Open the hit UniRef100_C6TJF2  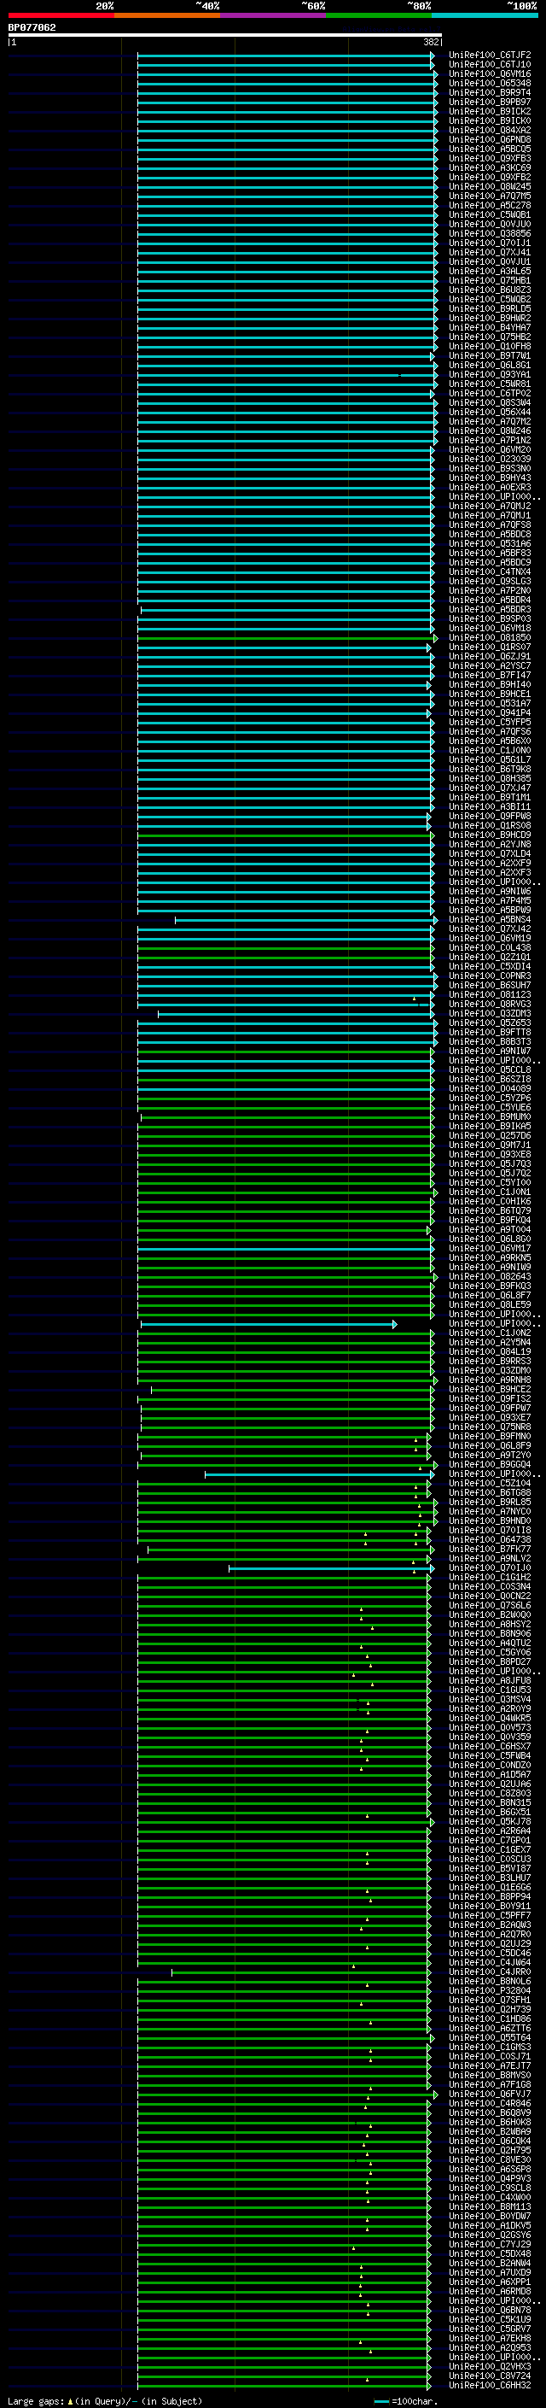point(490,56)
